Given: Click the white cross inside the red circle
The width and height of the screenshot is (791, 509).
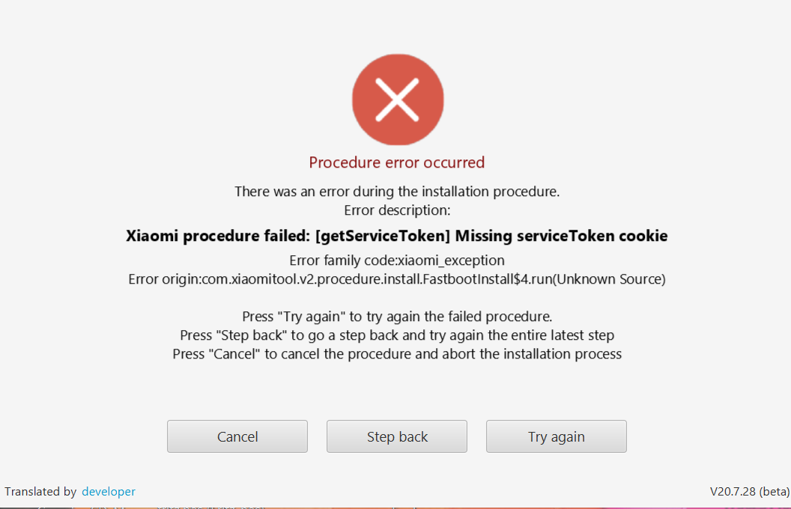Looking at the screenshot, I should 398,100.
